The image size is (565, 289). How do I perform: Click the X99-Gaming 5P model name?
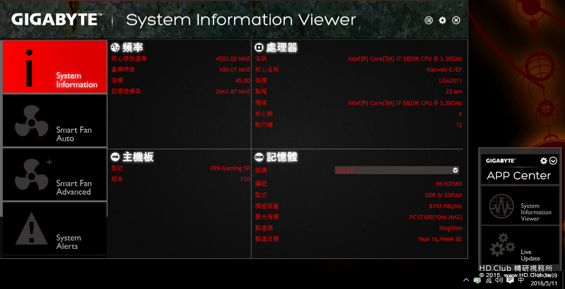click(230, 168)
